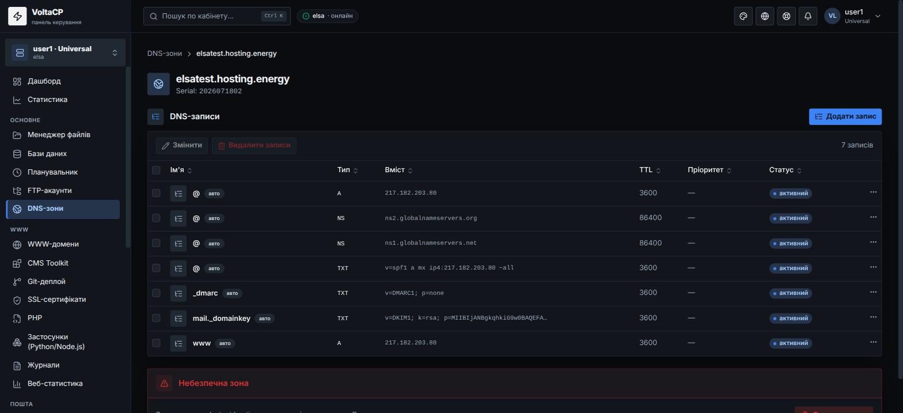This screenshot has height=413, width=903.
Task: Click the DNS-записи section list icon
Action: 155,117
